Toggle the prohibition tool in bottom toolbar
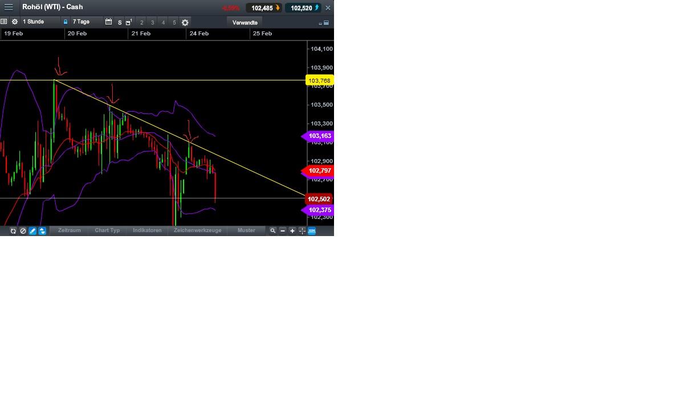 tap(23, 230)
